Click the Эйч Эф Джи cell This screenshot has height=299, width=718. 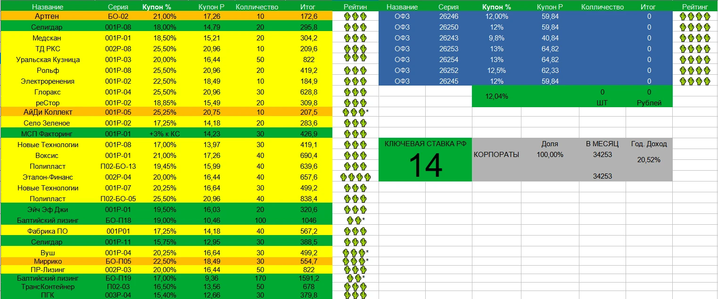click(47, 210)
